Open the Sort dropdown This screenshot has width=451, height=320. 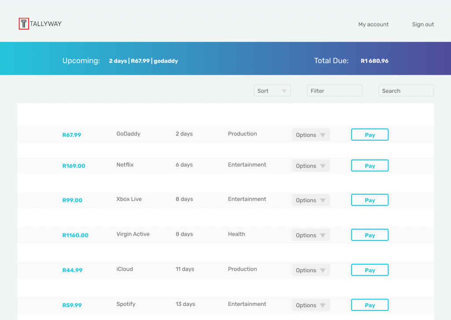click(272, 91)
